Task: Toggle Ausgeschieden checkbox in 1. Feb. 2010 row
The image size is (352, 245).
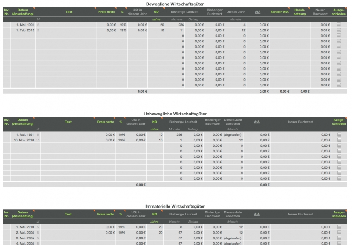Action: point(339,30)
